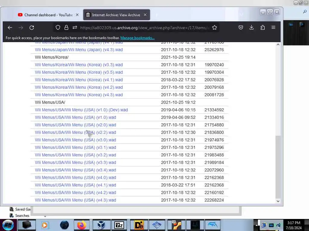The height and width of the screenshot is (231, 309).
Task: Open Wii Menu (Korea) (v3.5).wad link
Action: coord(79,72)
